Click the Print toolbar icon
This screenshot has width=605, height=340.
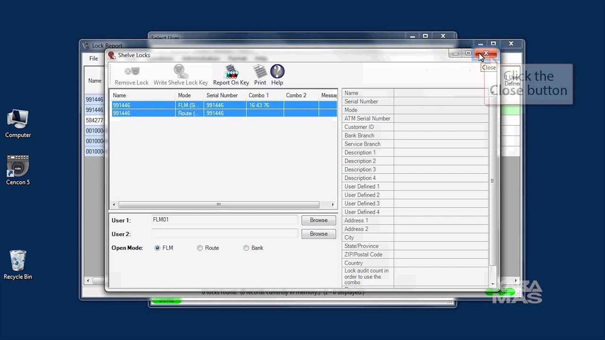pyautogui.click(x=260, y=76)
